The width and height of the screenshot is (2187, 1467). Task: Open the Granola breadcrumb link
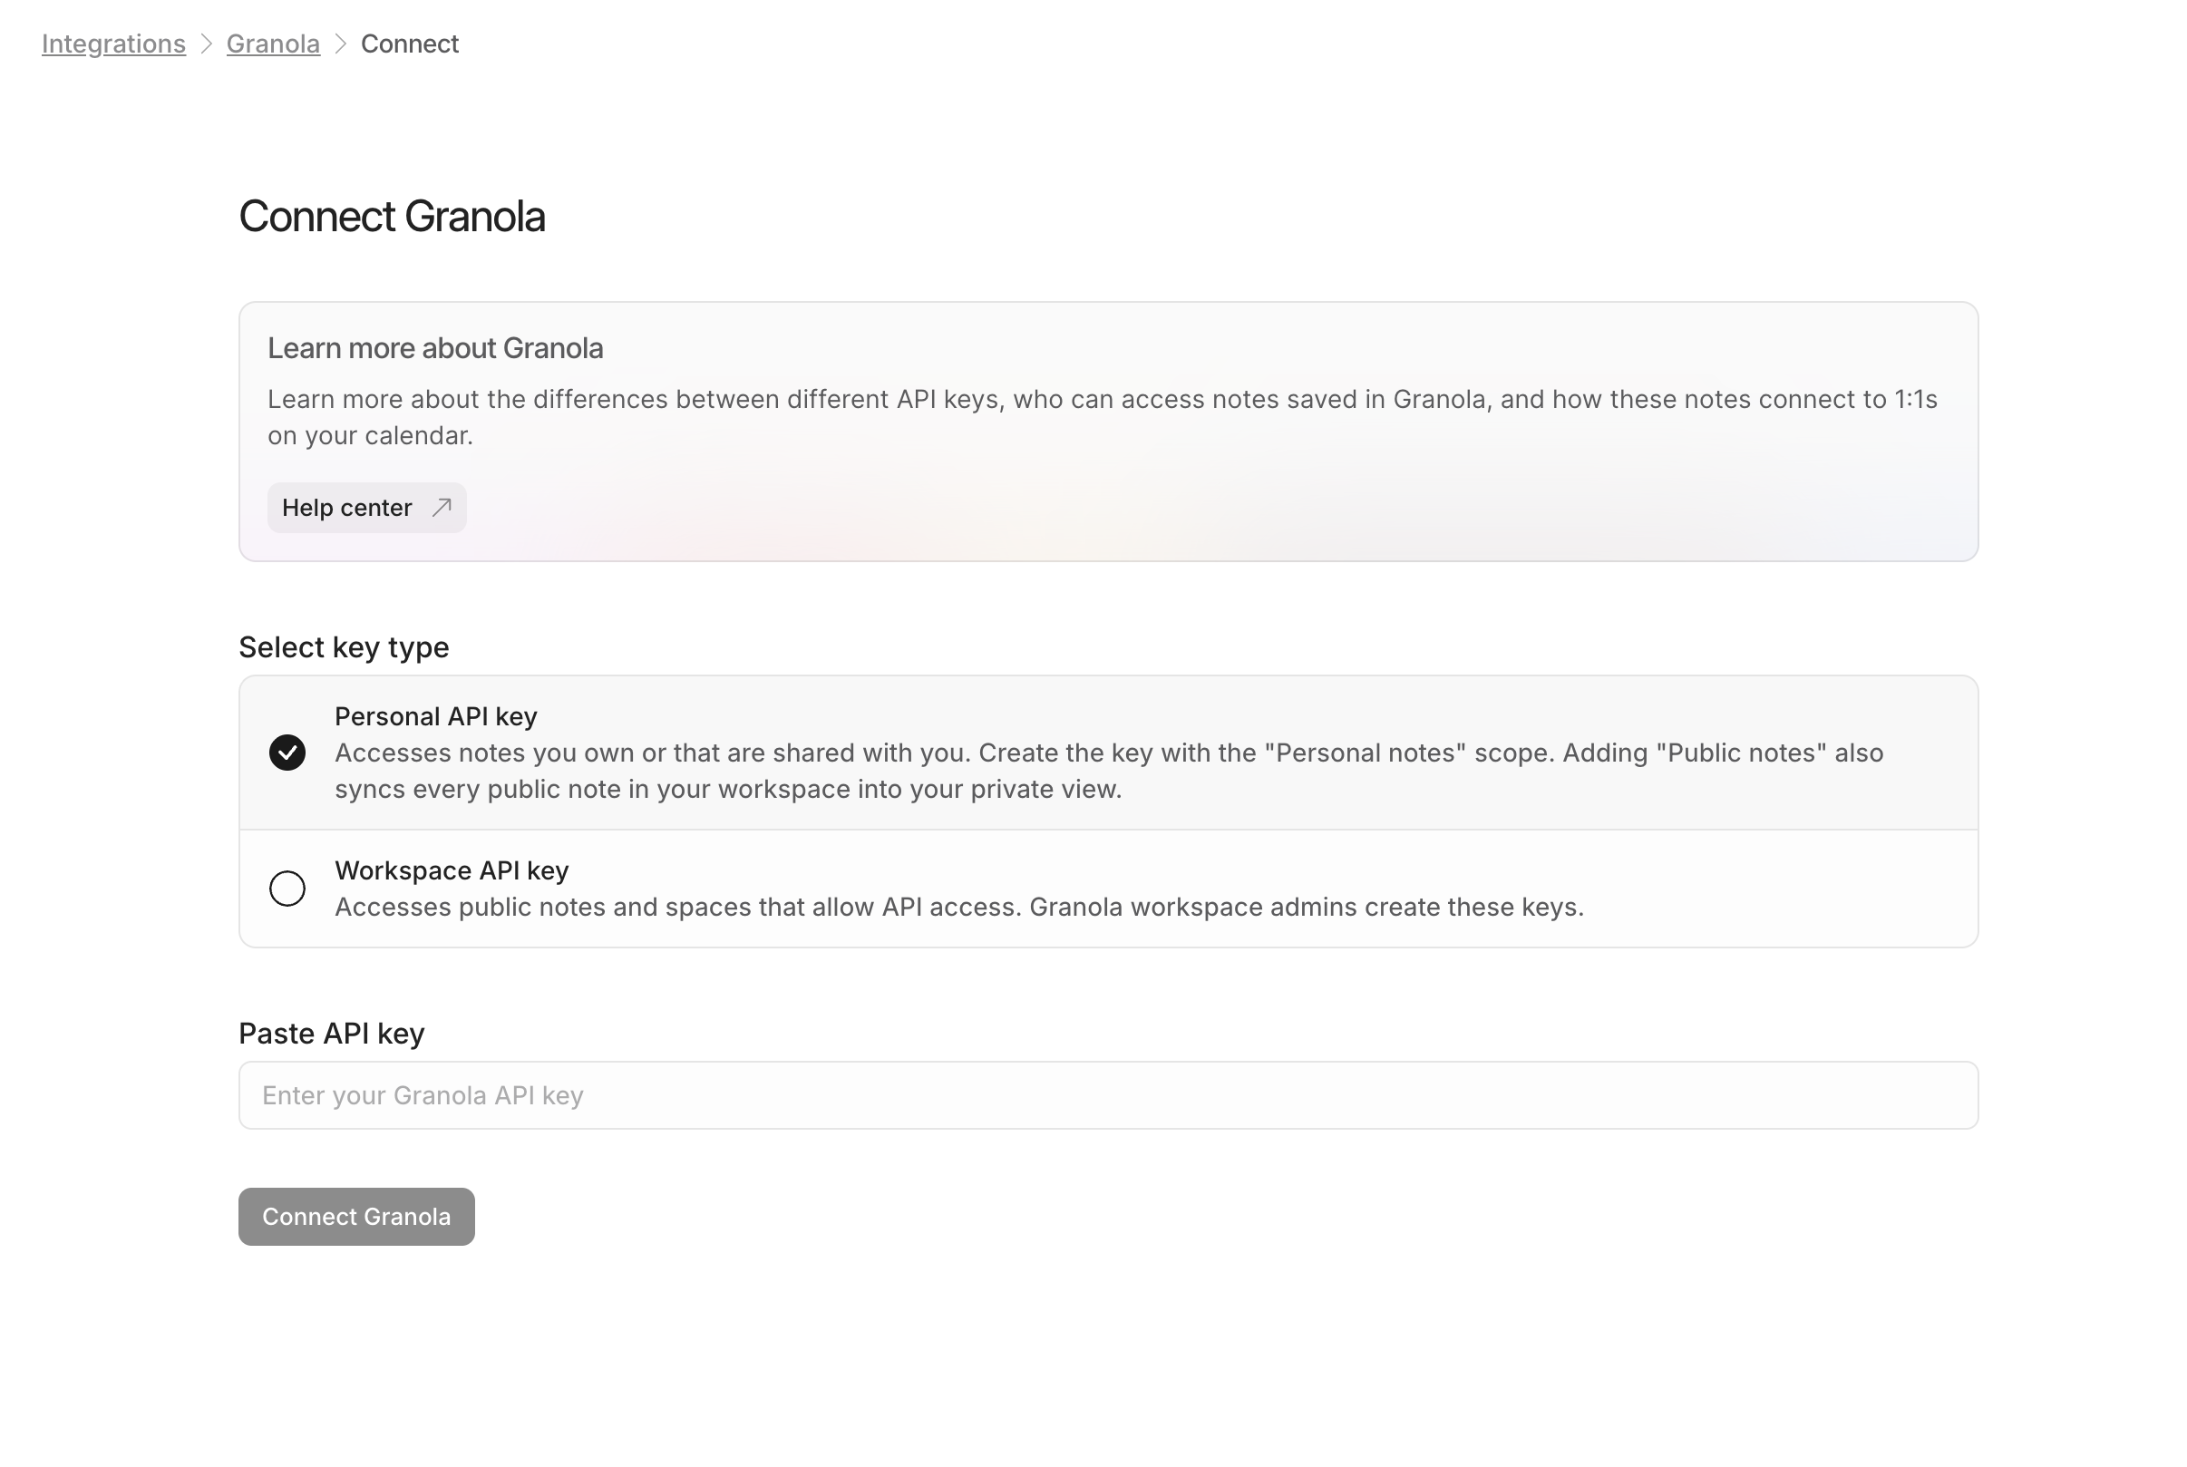click(x=272, y=44)
